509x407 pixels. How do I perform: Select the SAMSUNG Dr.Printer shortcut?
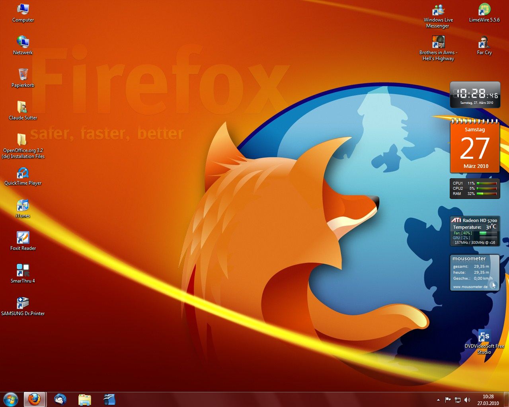(x=23, y=306)
